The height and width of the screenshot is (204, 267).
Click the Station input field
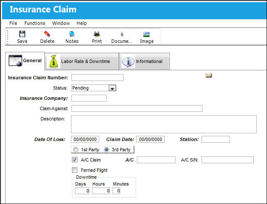point(216,139)
